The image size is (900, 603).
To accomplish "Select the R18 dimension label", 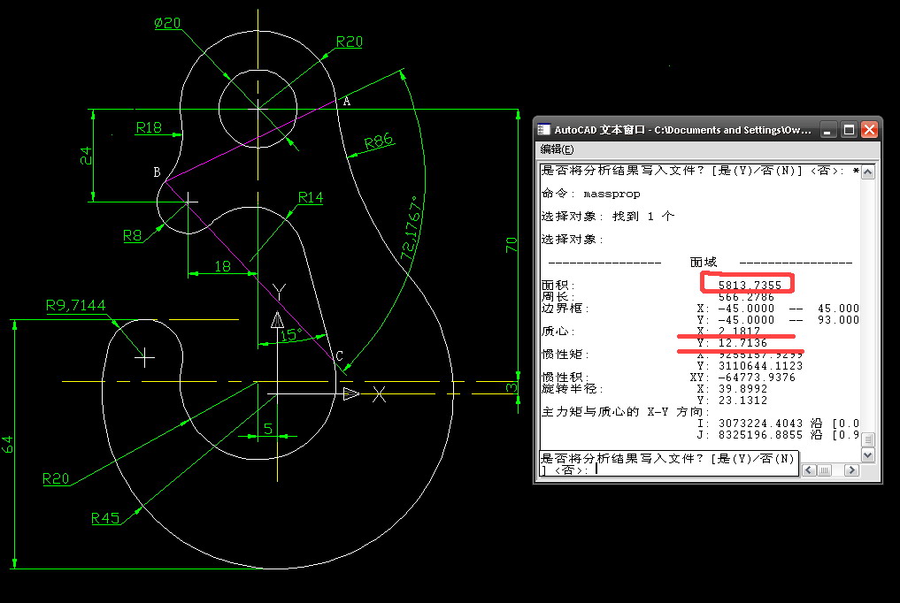I will (149, 128).
